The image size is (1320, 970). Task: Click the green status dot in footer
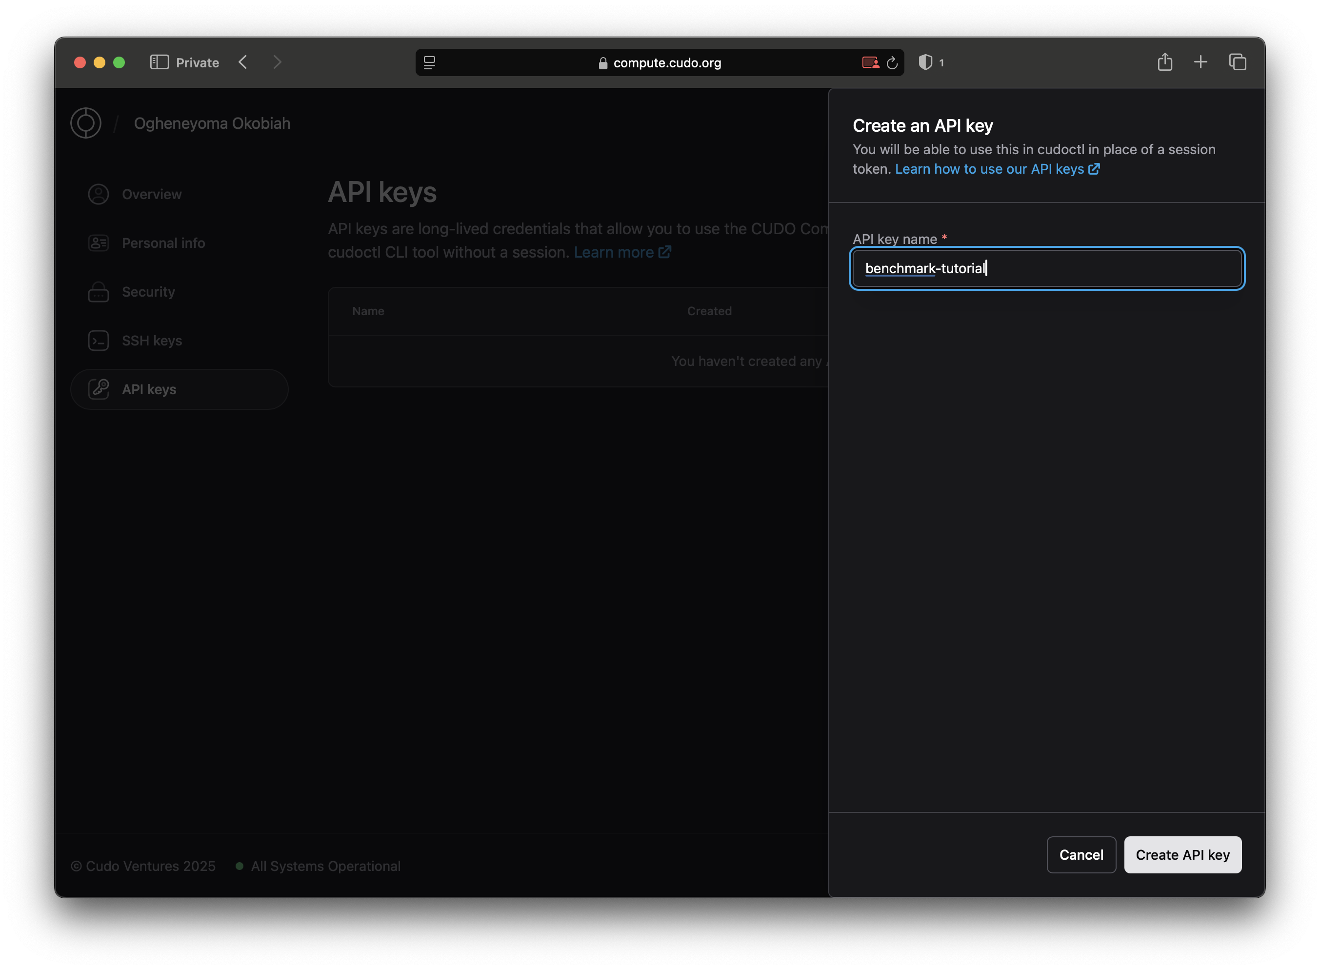(x=240, y=866)
